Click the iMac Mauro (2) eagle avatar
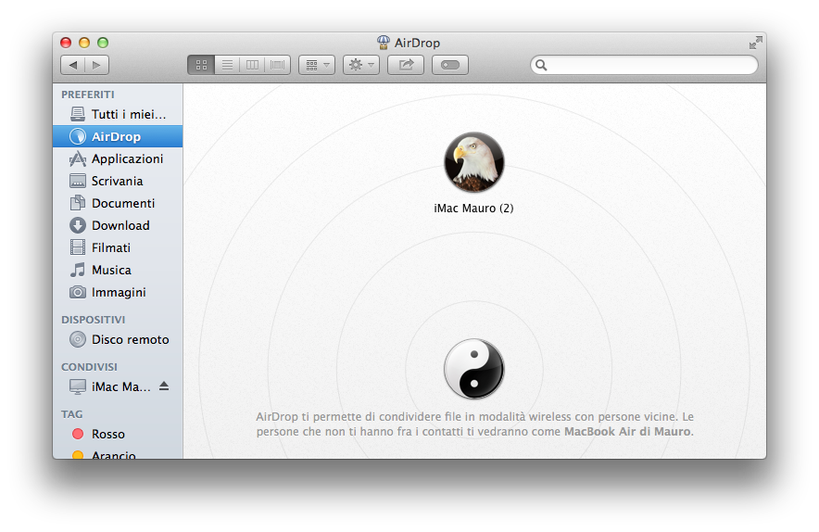This screenshot has height=532, width=819. [473, 162]
